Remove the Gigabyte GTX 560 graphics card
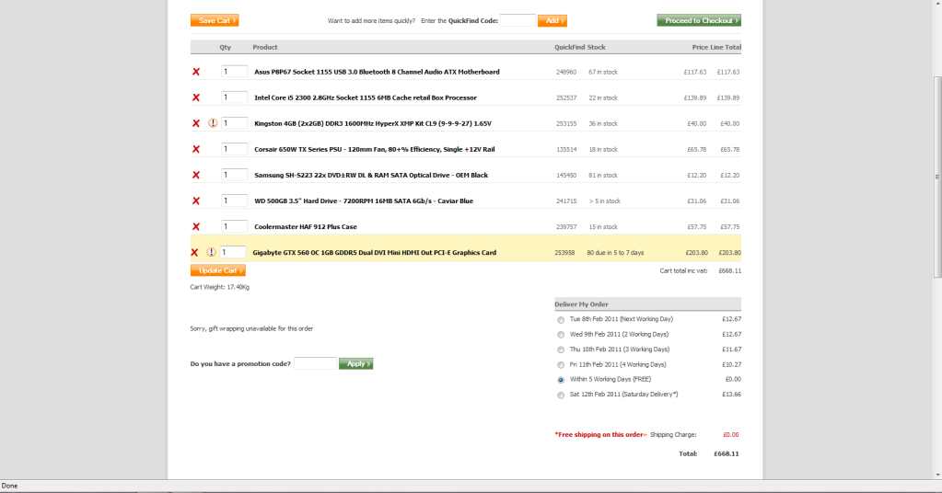The width and height of the screenshot is (942, 493). (x=194, y=252)
